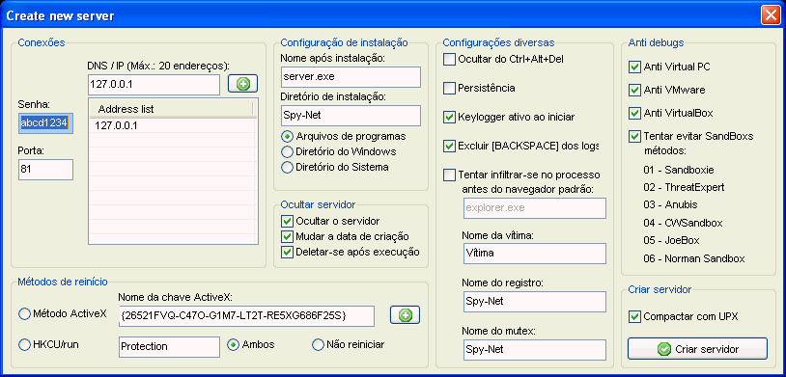
Task: Click the Nome da vítima text box
Action: coord(534,254)
